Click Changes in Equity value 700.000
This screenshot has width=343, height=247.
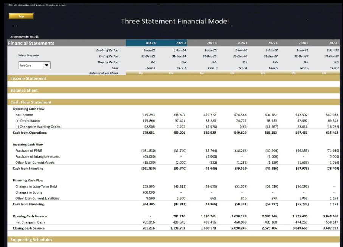tap(149, 192)
